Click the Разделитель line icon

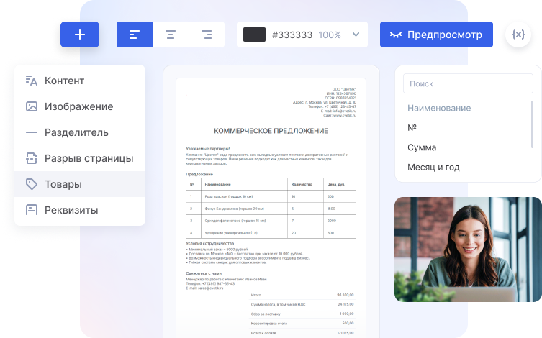[32, 132]
